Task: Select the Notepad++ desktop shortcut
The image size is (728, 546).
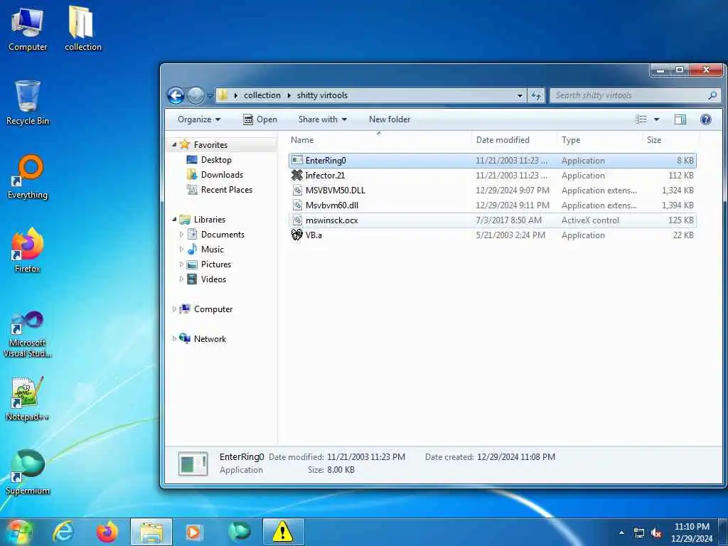Action: coord(28,399)
